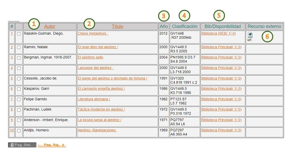Screen dimensions: 293x152
Task: Click classification GV1448 .R37 2009eb
Action: coord(181,35)
